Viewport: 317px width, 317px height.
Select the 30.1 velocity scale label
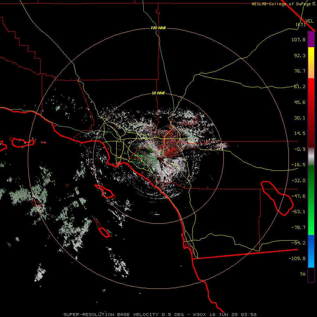[x=300, y=118]
